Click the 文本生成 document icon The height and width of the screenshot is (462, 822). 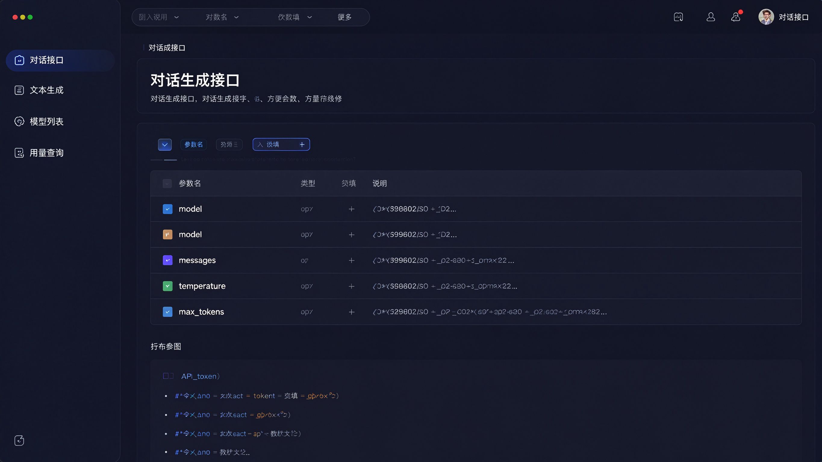(19, 90)
